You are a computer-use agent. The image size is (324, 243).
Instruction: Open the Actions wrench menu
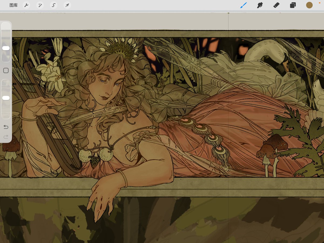(x=26, y=5)
